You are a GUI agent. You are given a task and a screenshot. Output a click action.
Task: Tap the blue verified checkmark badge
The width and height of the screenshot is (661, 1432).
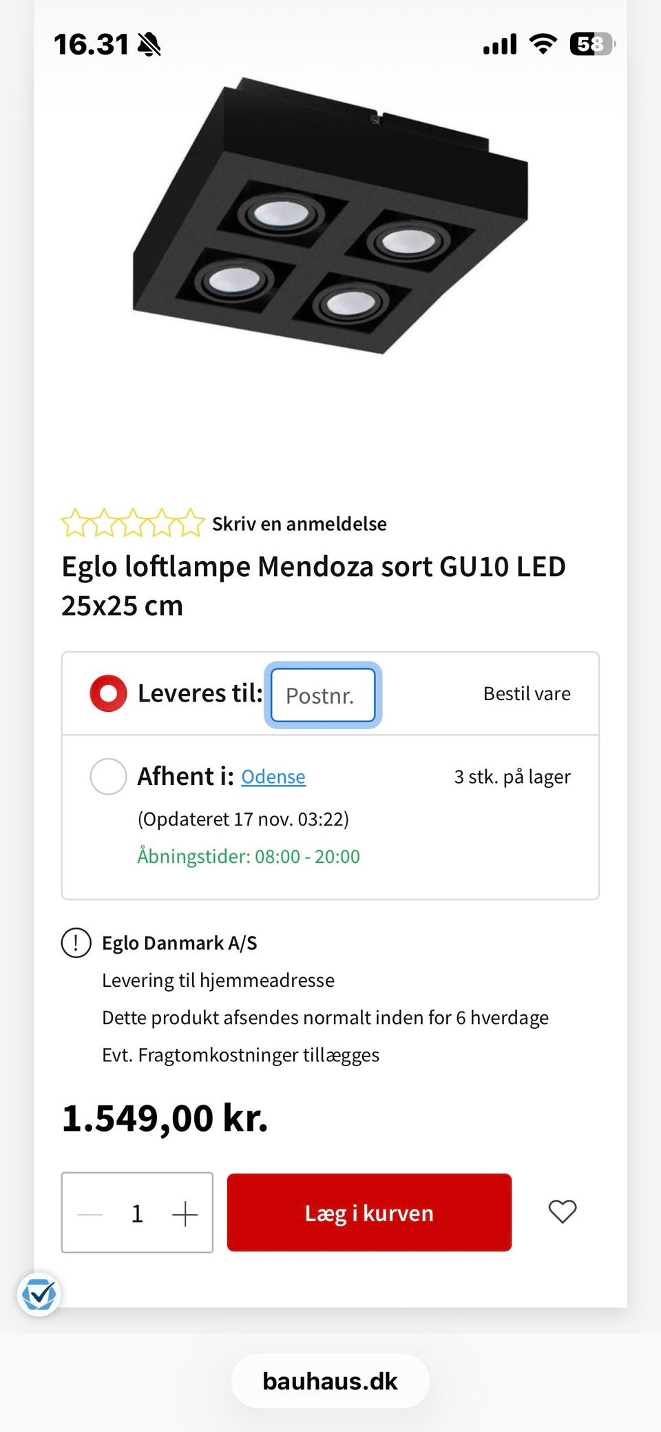[39, 1295]
